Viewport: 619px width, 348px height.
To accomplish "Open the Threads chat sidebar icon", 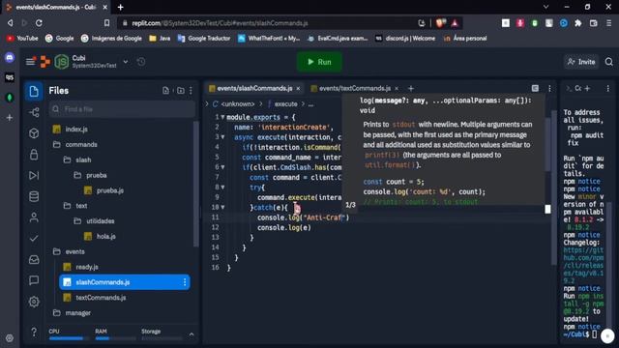I will pyautogui.click(x=34, y=280).
